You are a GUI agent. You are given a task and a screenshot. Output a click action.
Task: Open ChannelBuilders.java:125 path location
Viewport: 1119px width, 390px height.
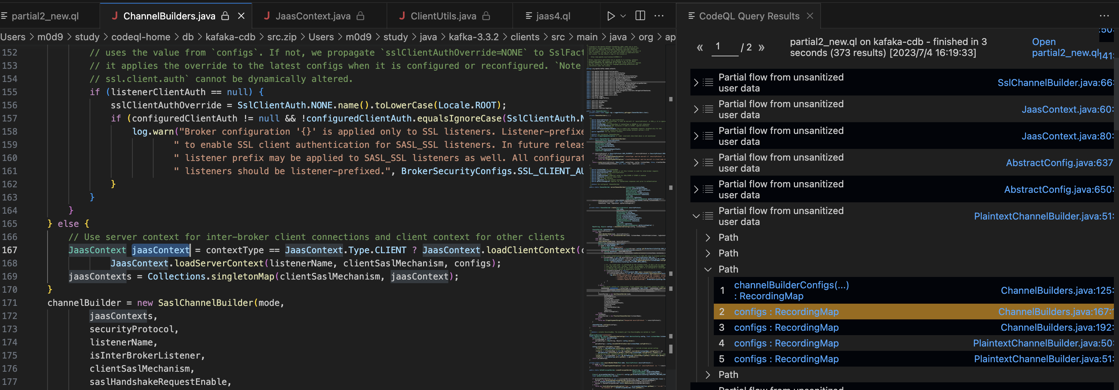pos(1057,290)
